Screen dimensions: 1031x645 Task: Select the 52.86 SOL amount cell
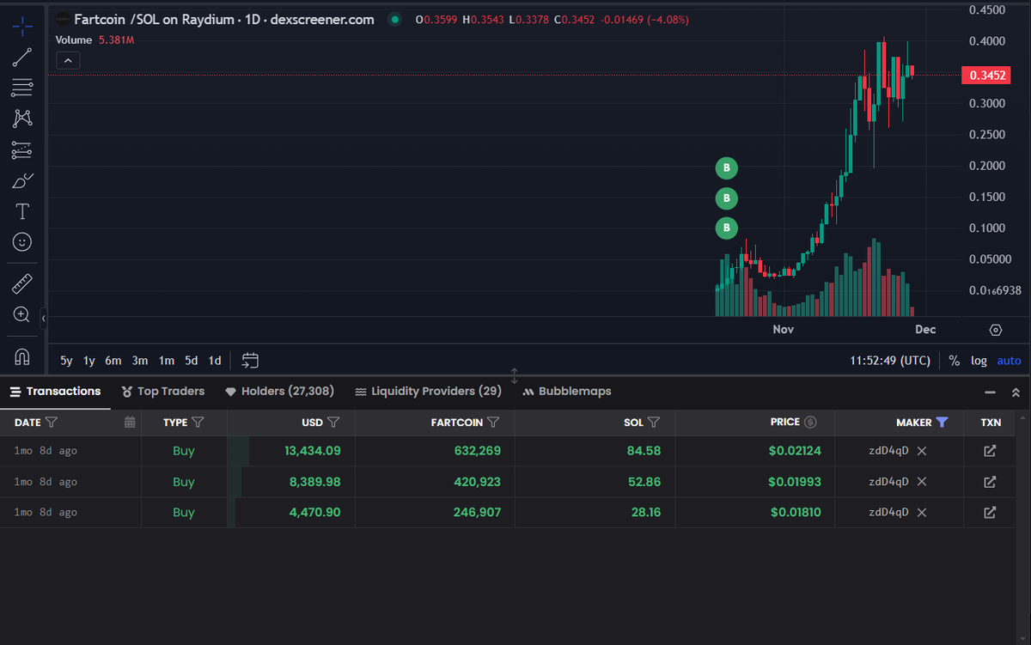(644, 482)
